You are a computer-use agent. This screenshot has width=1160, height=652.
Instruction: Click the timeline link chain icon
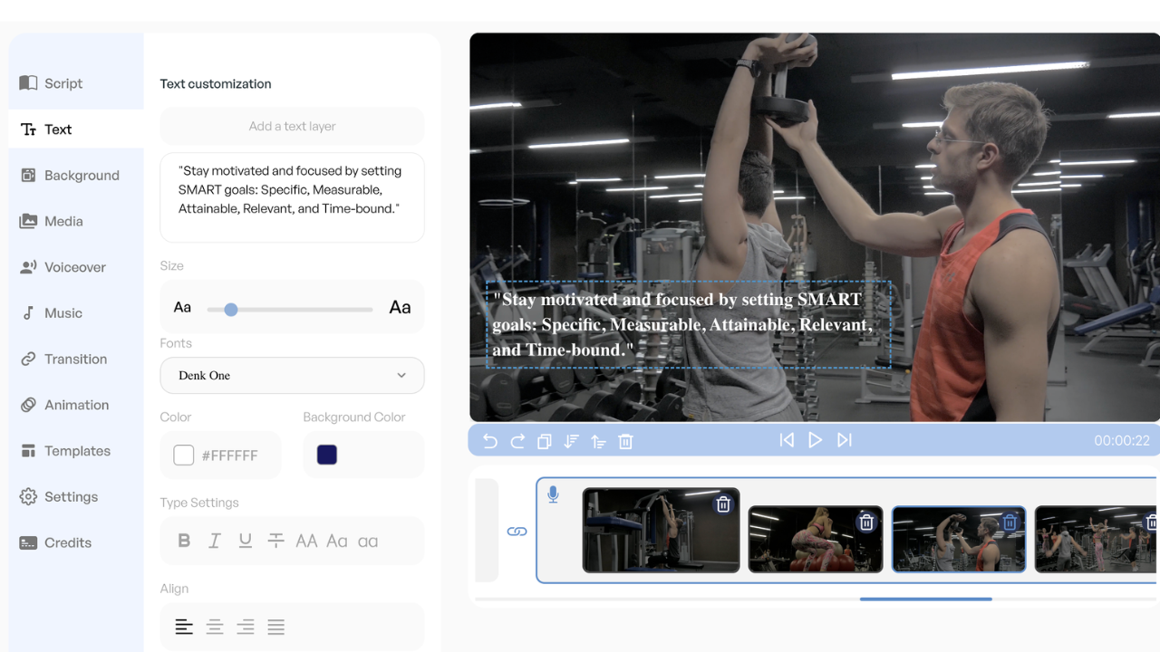(517, 532)
